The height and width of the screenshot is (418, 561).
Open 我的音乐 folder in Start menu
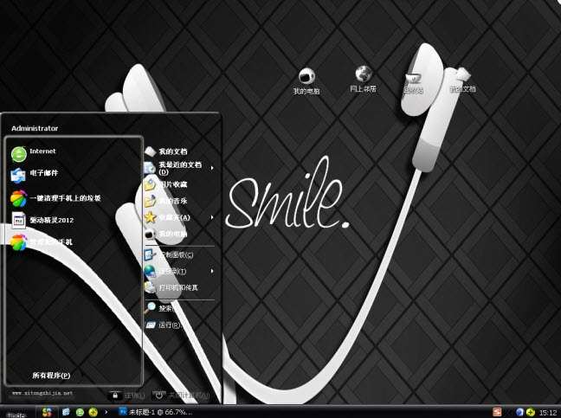point(166,201)
